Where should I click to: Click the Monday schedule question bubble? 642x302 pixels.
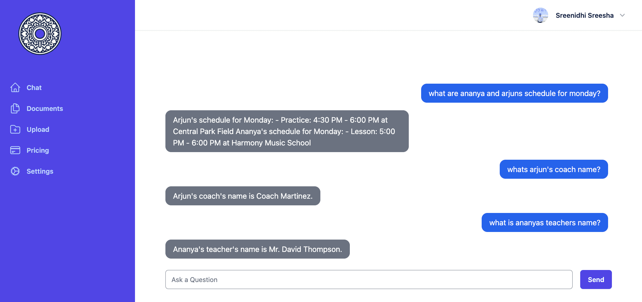click(x=514, y=93)
